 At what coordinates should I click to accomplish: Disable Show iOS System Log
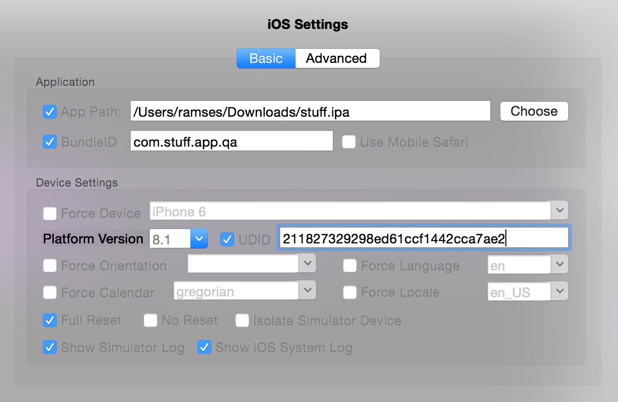(x=204, y=347)
